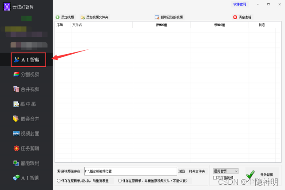
Task: Close the application window
Action: point(280,4)
